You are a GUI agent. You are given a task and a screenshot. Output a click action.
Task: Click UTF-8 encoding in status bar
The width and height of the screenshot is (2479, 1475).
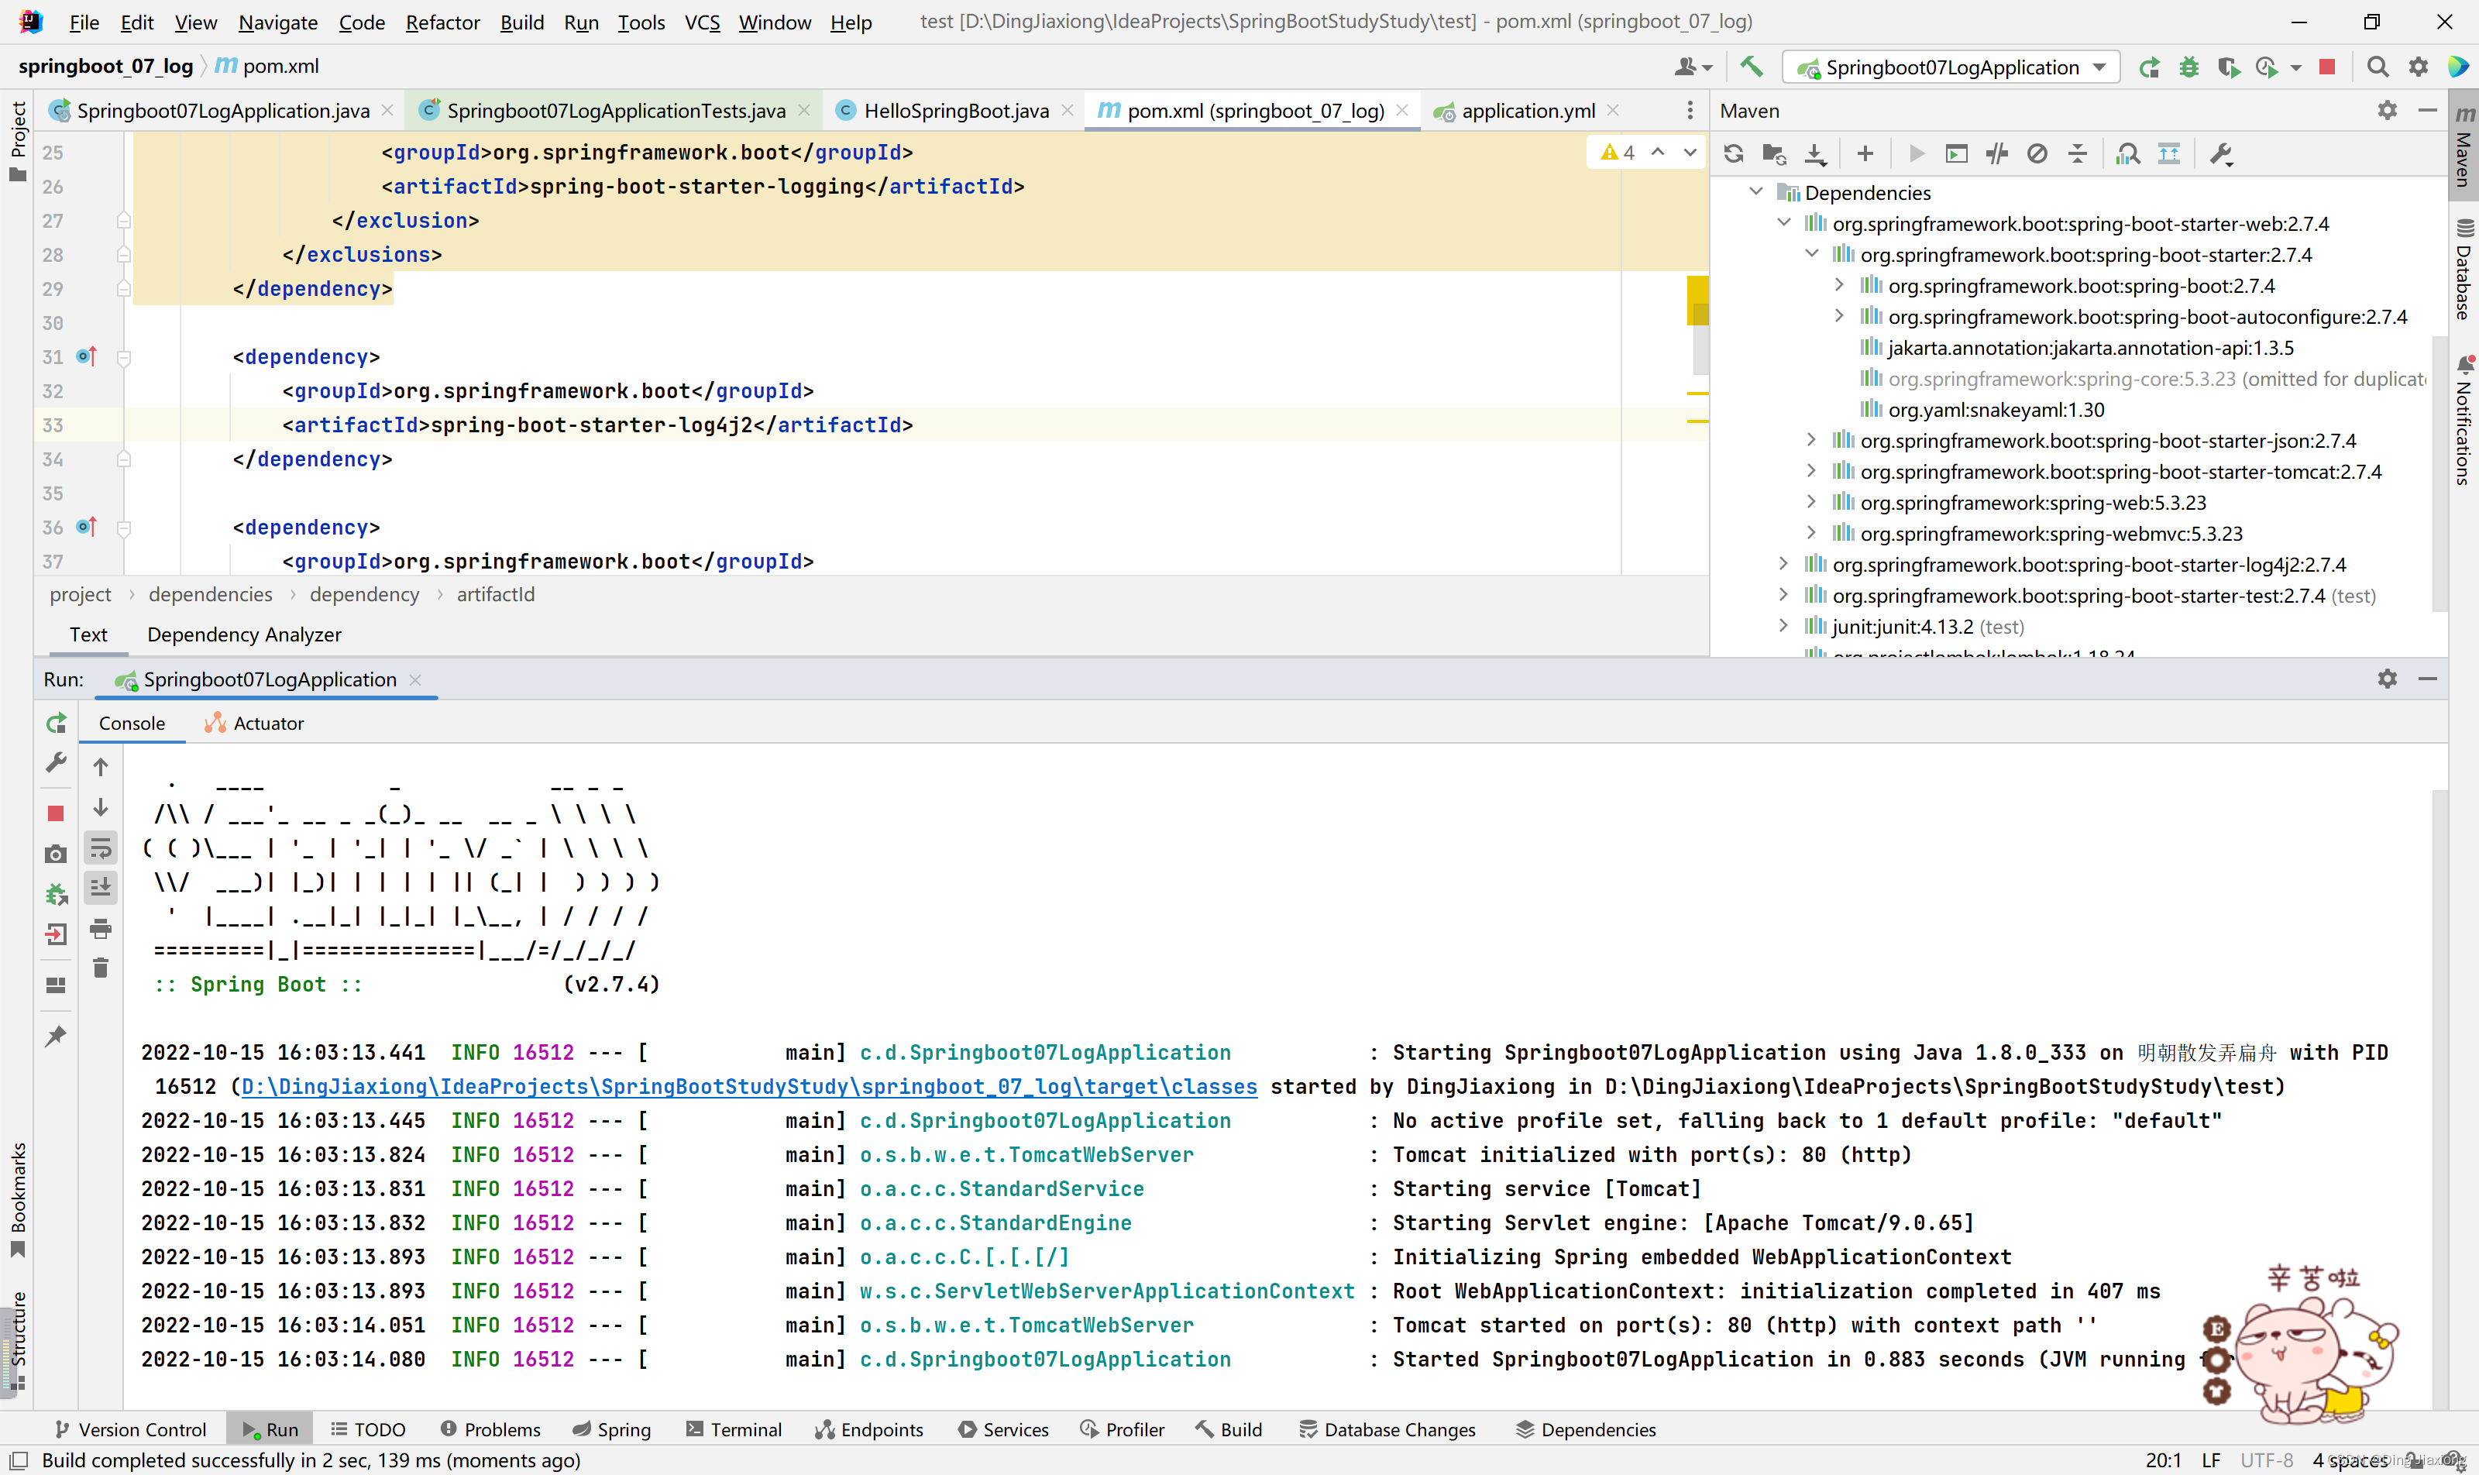click(x=2268, y=1460)
